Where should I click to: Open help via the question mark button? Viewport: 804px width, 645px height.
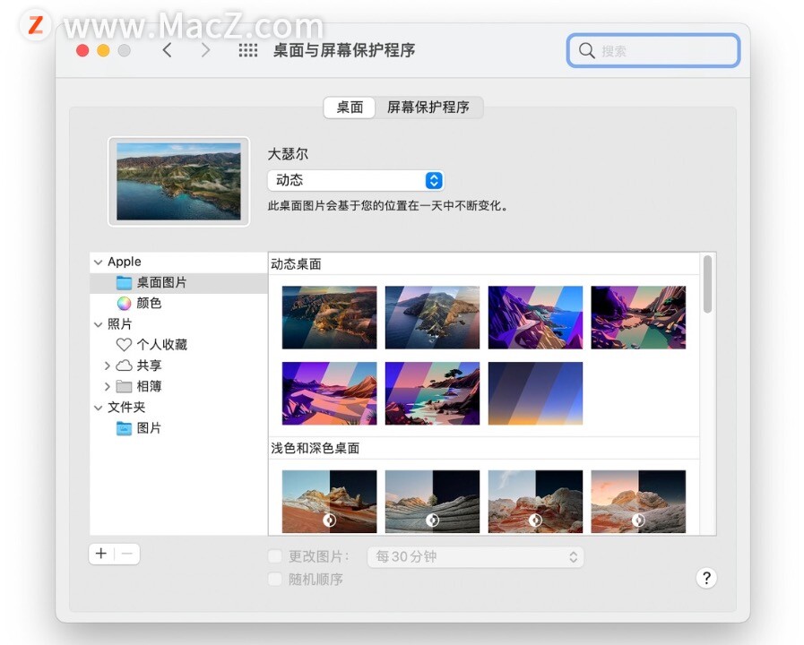[x=706, y=578]
